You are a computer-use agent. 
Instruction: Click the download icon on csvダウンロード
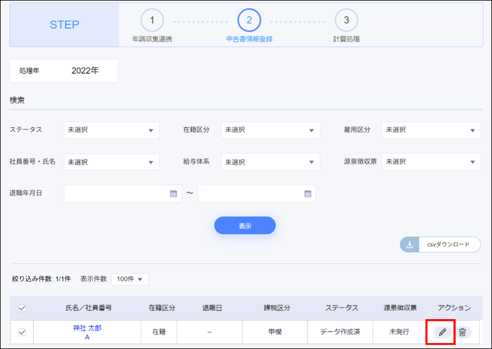point(409,245)
